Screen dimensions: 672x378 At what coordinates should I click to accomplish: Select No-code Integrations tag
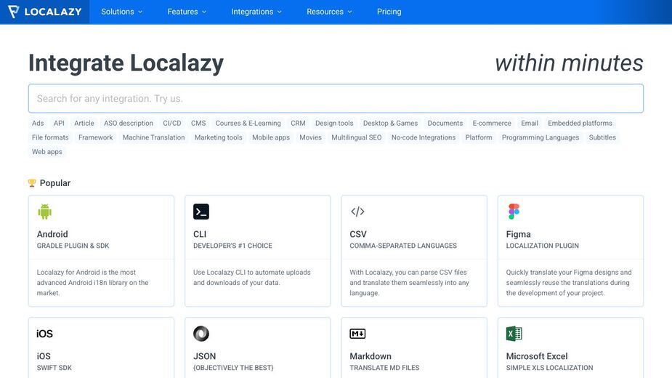tap(424, 137)
